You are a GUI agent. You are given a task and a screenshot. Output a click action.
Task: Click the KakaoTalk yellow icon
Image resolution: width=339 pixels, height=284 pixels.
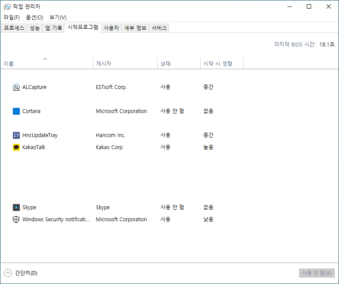pos(16,147)
